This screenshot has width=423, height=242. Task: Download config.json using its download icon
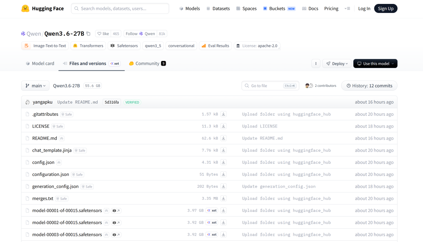[x=223, y=162]
